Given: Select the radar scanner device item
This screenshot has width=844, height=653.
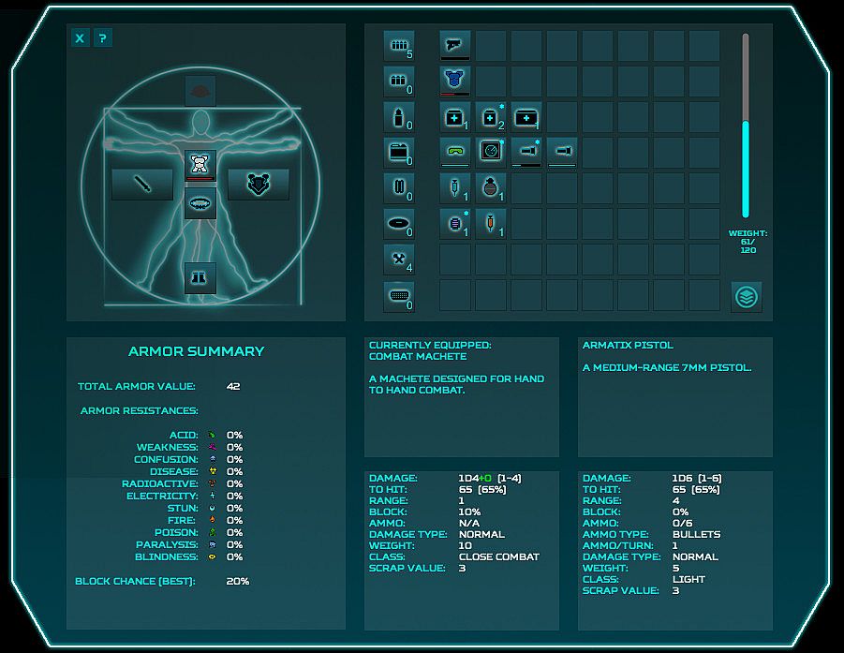Looking at the screenshot, I should [x=490, y=153].
